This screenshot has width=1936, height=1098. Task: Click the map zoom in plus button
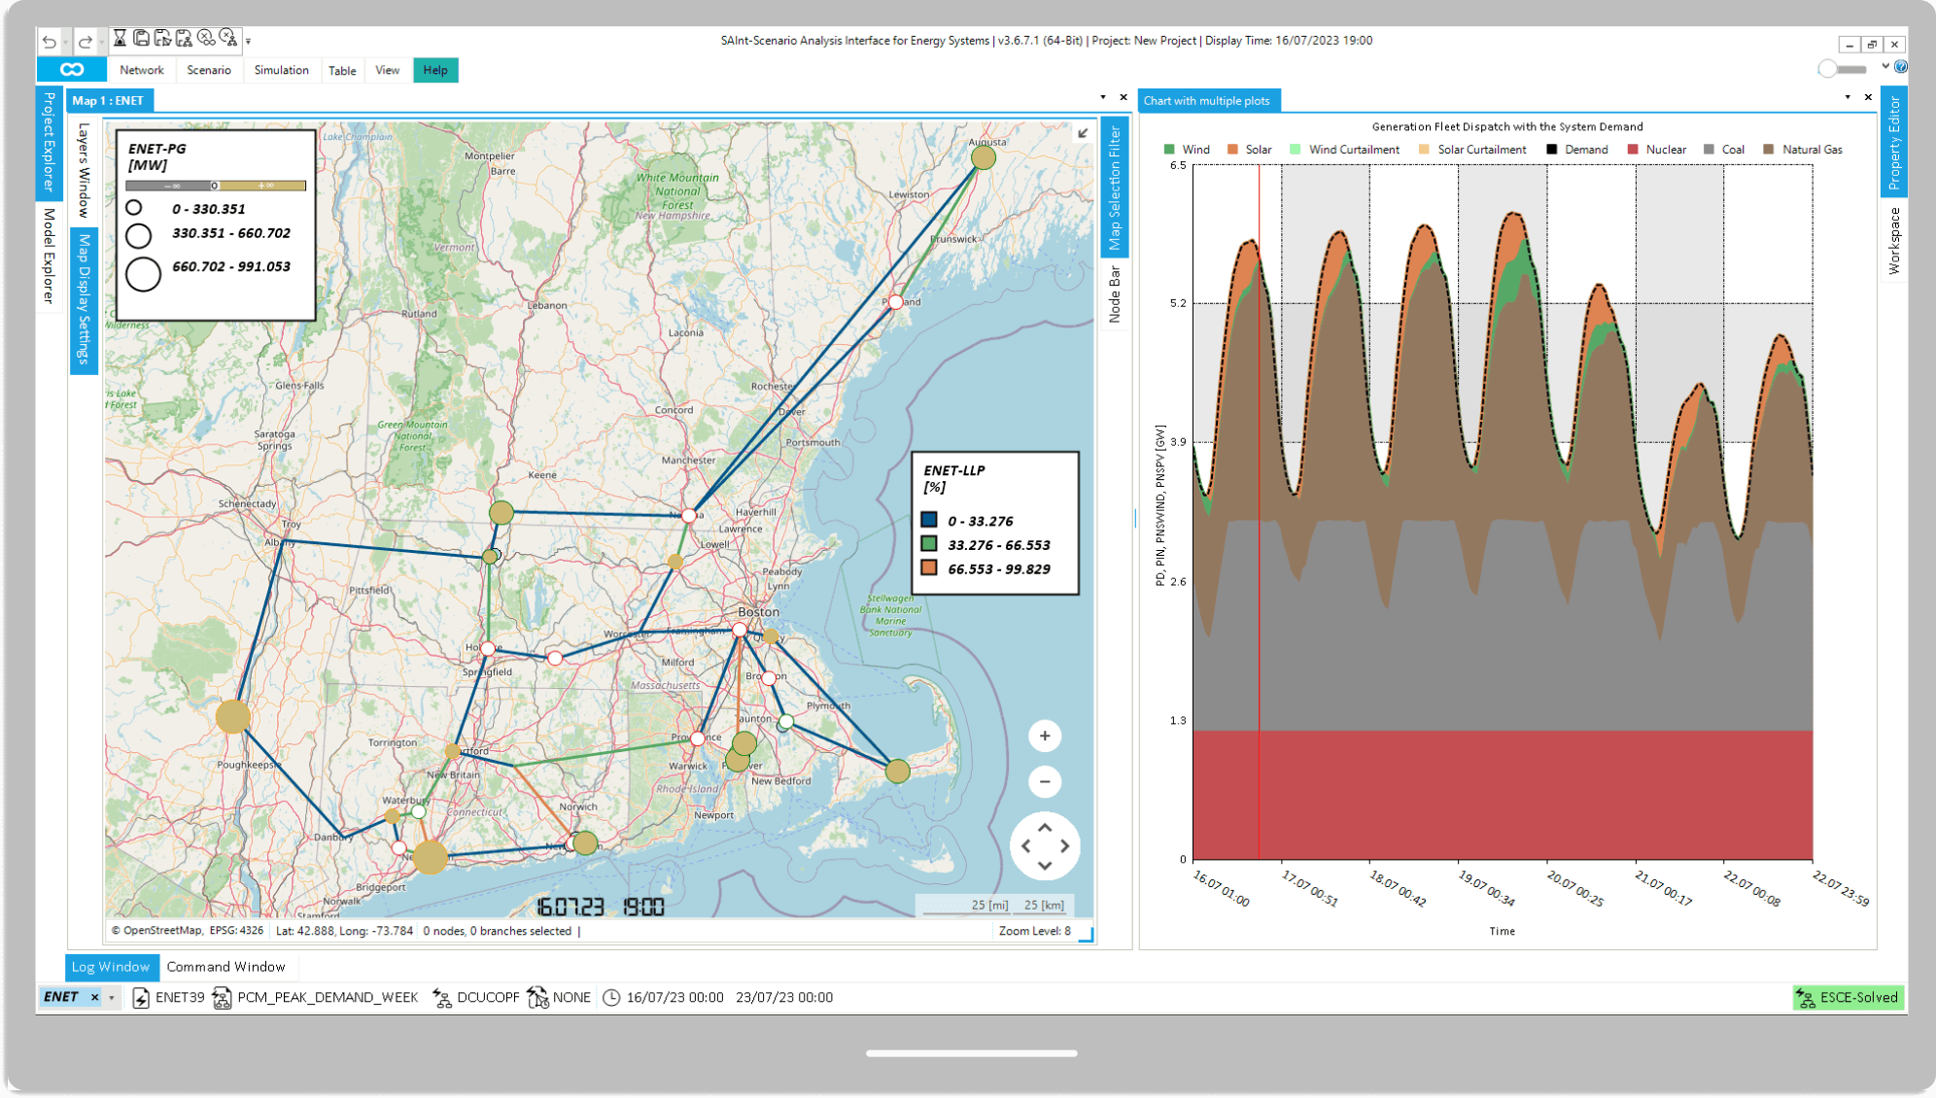[1045, 737]
